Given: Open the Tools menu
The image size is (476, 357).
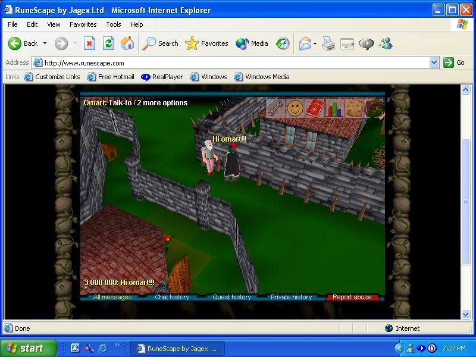Looking at the screenshot, I should pos(114,24).
